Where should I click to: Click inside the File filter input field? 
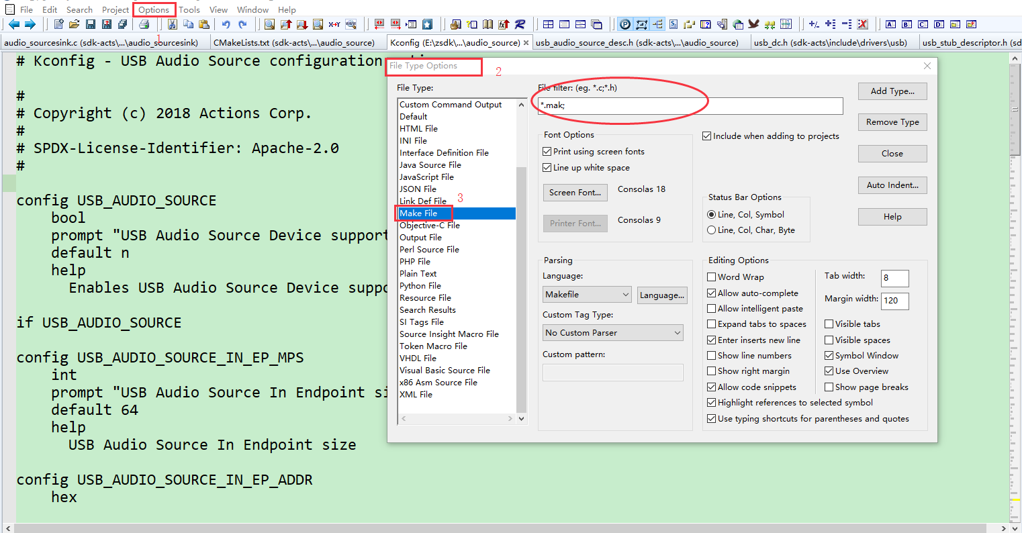(690, 105)
